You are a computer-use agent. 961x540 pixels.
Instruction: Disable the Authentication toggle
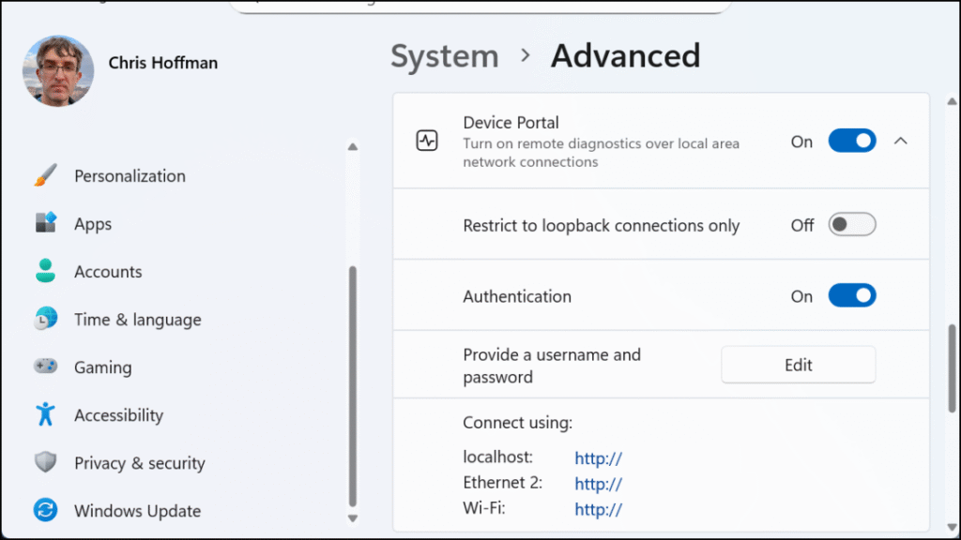tap(851, 296)
